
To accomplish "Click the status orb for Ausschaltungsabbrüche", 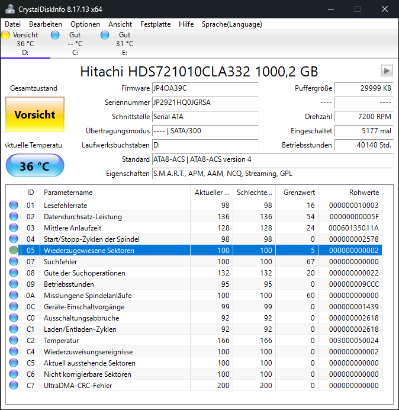I will [x=14, y=318].
